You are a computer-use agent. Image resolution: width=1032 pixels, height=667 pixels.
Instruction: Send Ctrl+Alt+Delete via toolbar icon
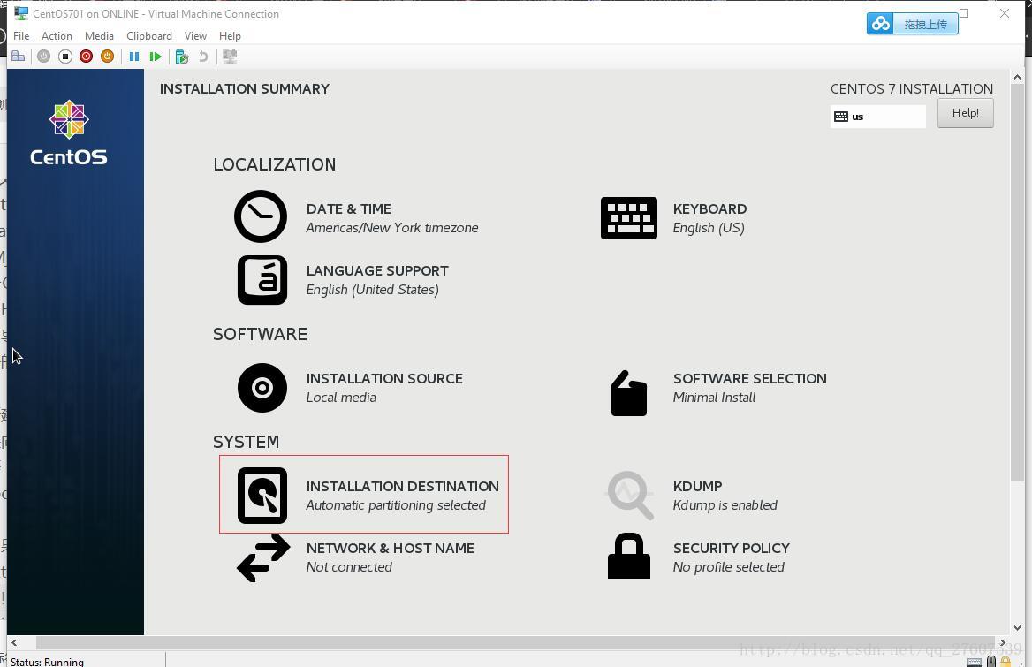click(19, 57)
